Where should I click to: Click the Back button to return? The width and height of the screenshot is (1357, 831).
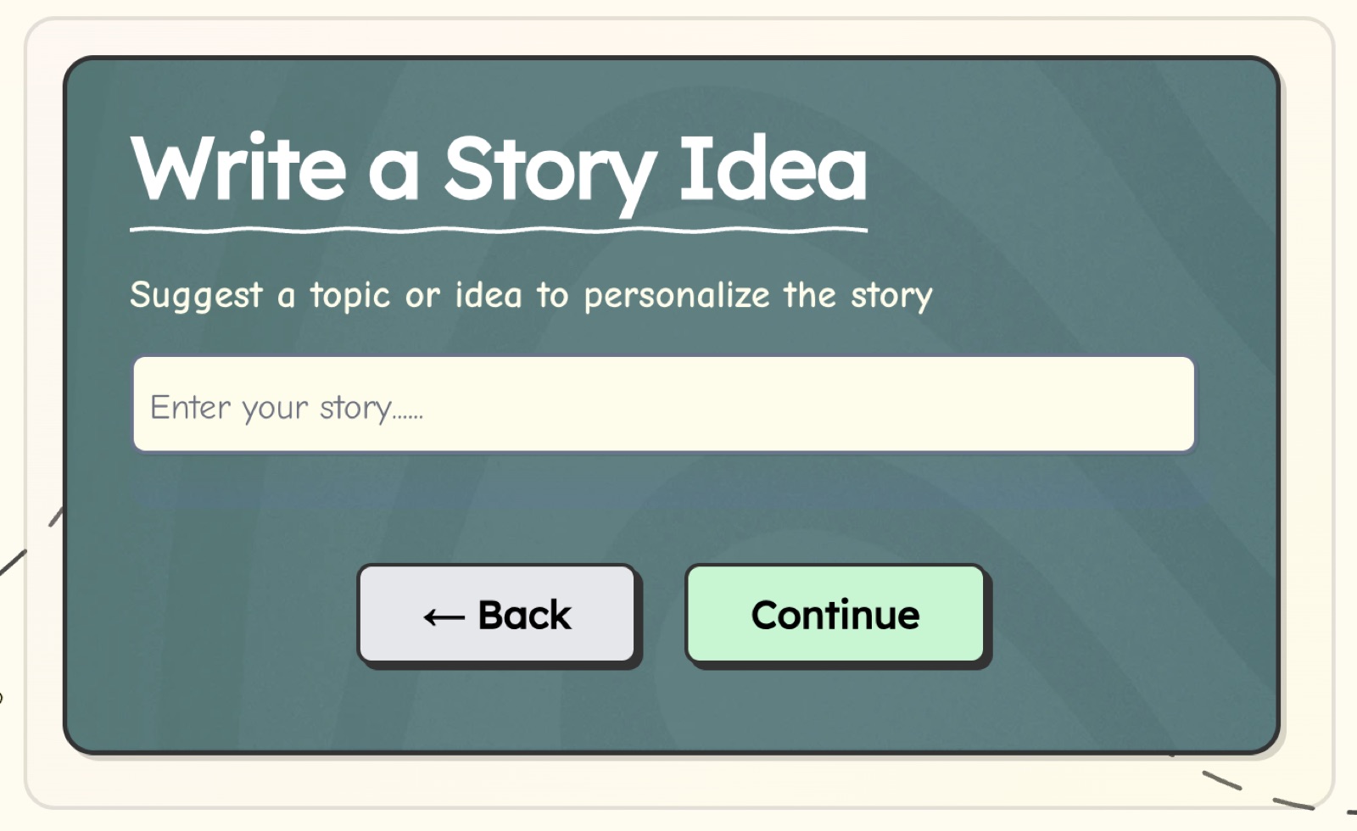[x=498, y=615]
